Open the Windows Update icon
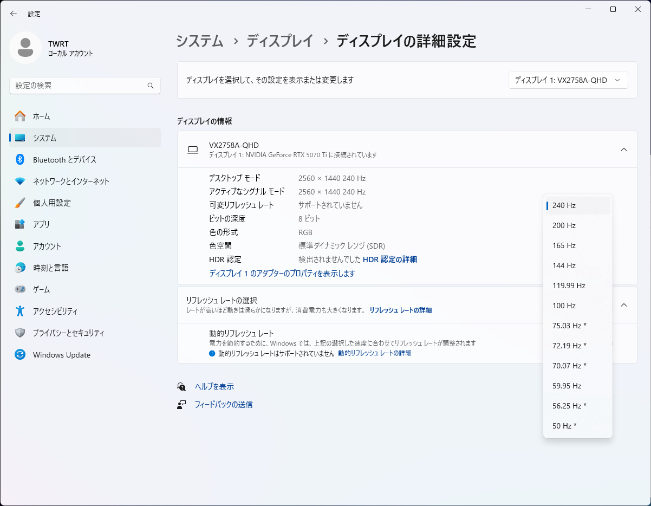The width and height of the screenshot is (651, 506). click(20, 355)
